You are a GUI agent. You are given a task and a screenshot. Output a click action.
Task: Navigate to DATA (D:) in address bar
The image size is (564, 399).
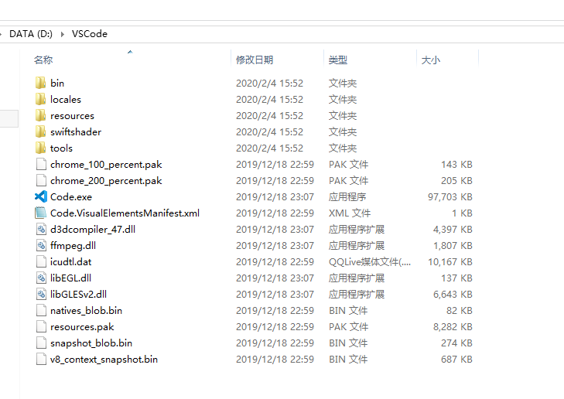click(x=31, y=34)
